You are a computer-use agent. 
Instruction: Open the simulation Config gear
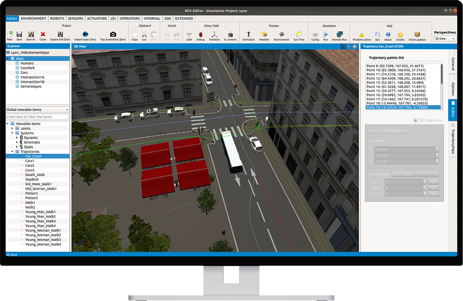click(x=315, y=35)
